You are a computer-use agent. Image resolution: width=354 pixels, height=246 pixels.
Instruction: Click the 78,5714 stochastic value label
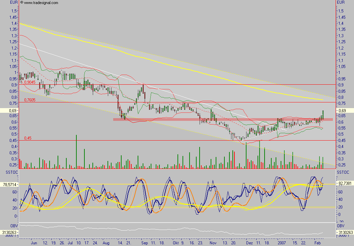[9, 184]
